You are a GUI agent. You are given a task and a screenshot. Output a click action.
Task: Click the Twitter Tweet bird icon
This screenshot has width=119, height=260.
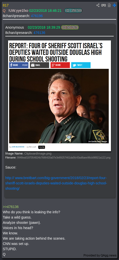[x=74, y=65]
